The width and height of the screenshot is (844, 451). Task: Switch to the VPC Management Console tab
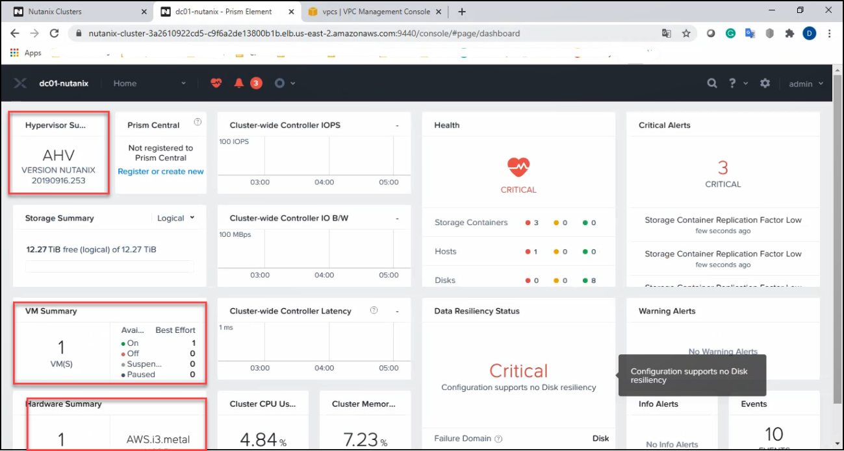click(x=376, y=12)
